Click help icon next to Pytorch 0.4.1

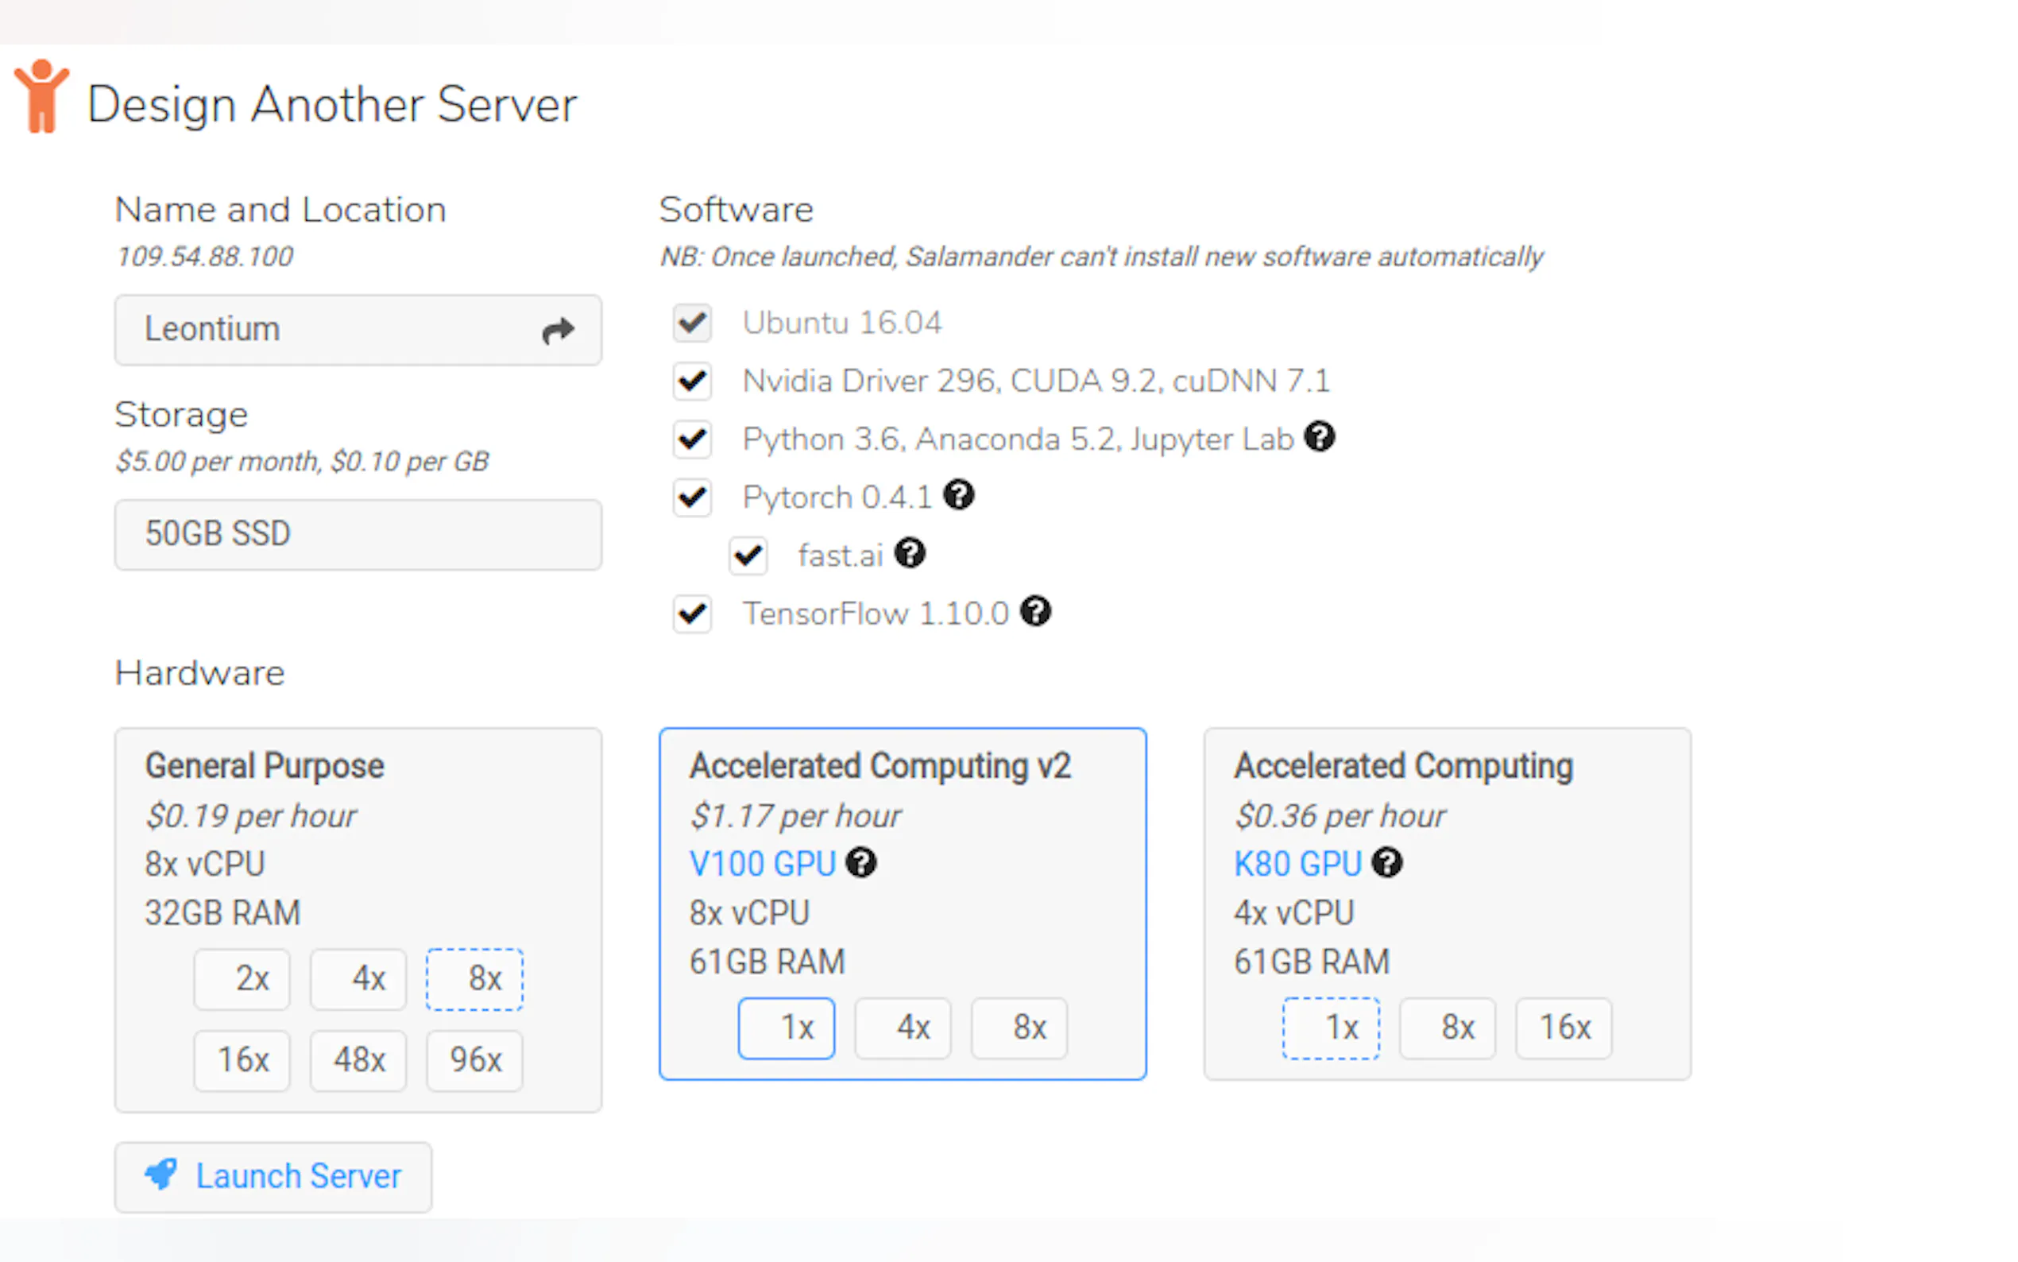pyautogui.click(x=958, y=495)
